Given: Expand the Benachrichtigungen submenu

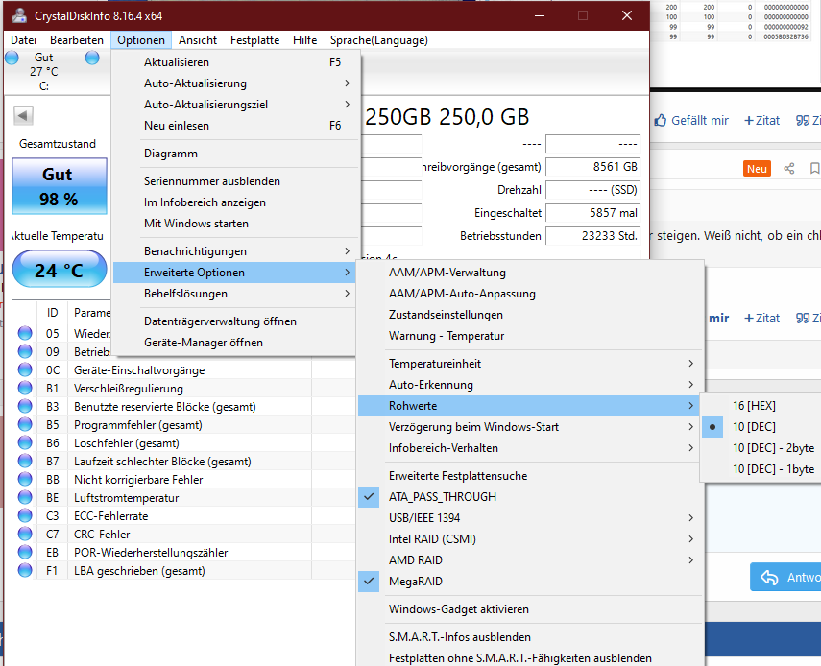Looking at the screenshot, I should tap(234, 251).
